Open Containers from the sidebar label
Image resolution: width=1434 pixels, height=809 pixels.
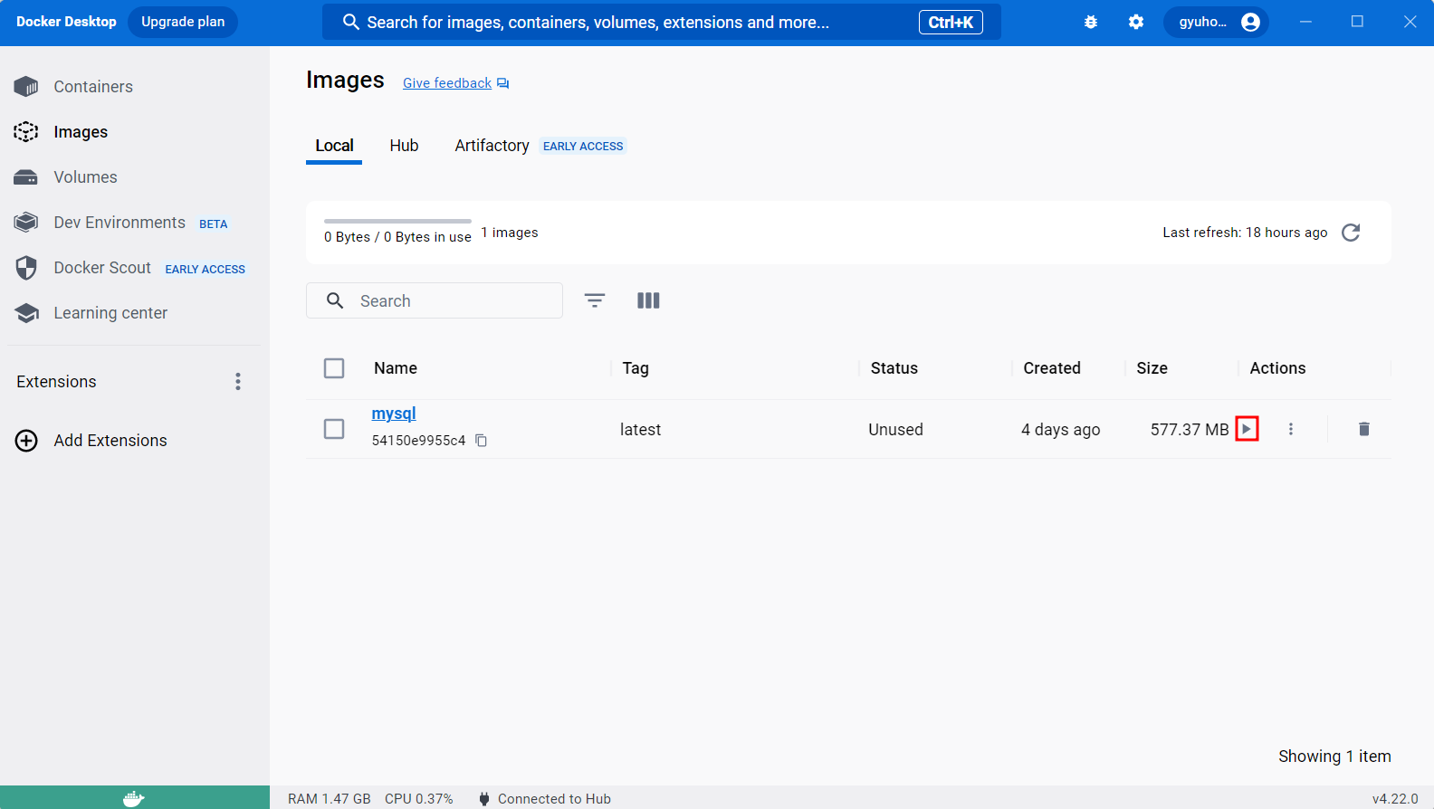tap(93, 87)
